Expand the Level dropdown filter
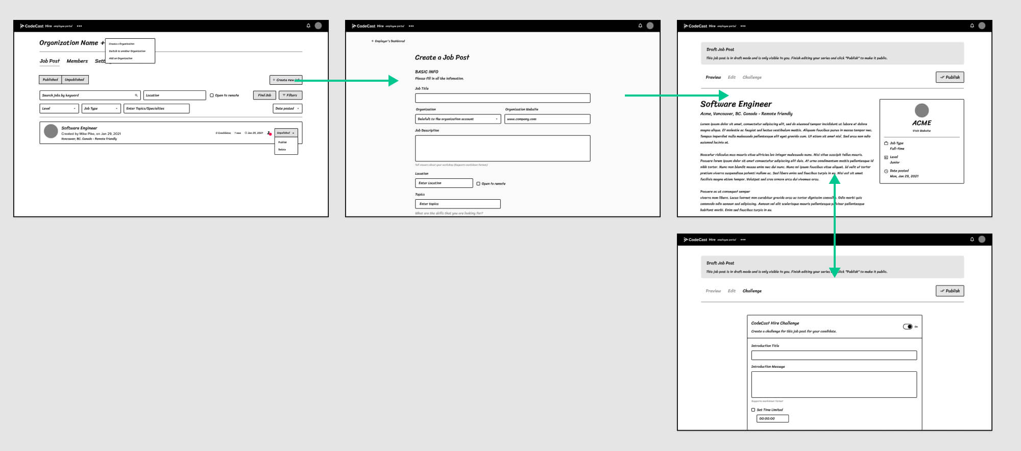Image resolution: width=1021 pixels, height=451 pixels. coord(59,108)
